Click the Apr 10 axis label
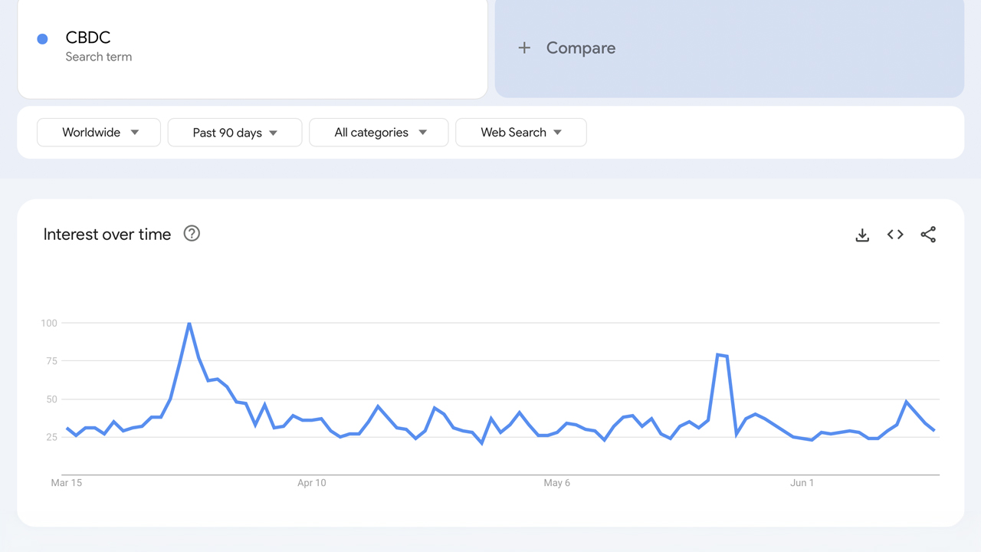Screen dimensions: 981x552 [x=312, y=483]
